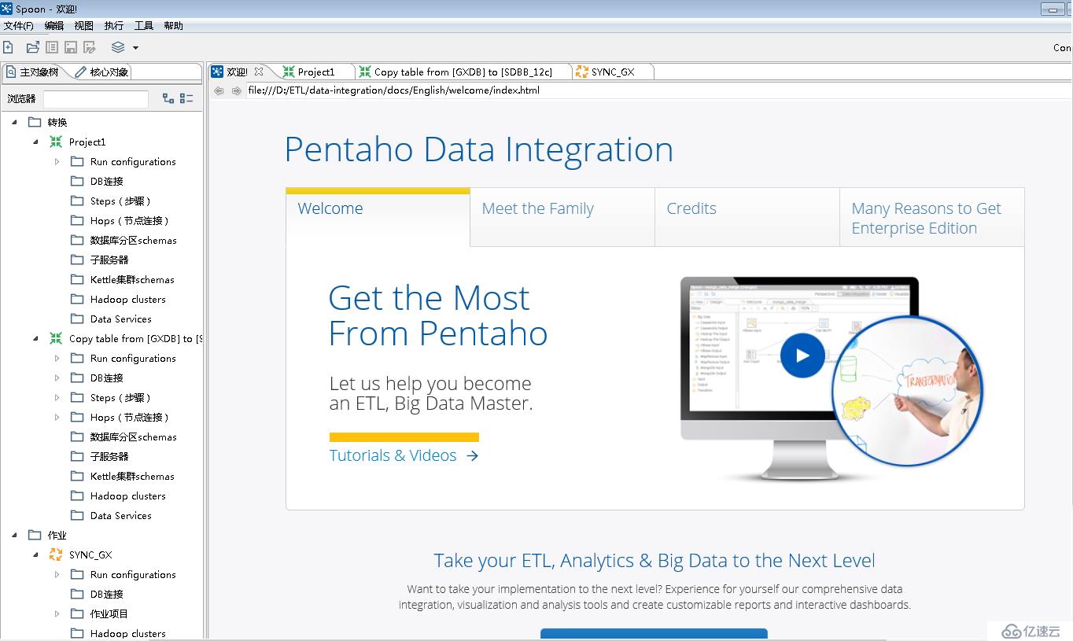The height and width of the screenshot is (641, 1073).
Task: Click the Explore repository toolbar icon
Action: (x=51, y=47)
